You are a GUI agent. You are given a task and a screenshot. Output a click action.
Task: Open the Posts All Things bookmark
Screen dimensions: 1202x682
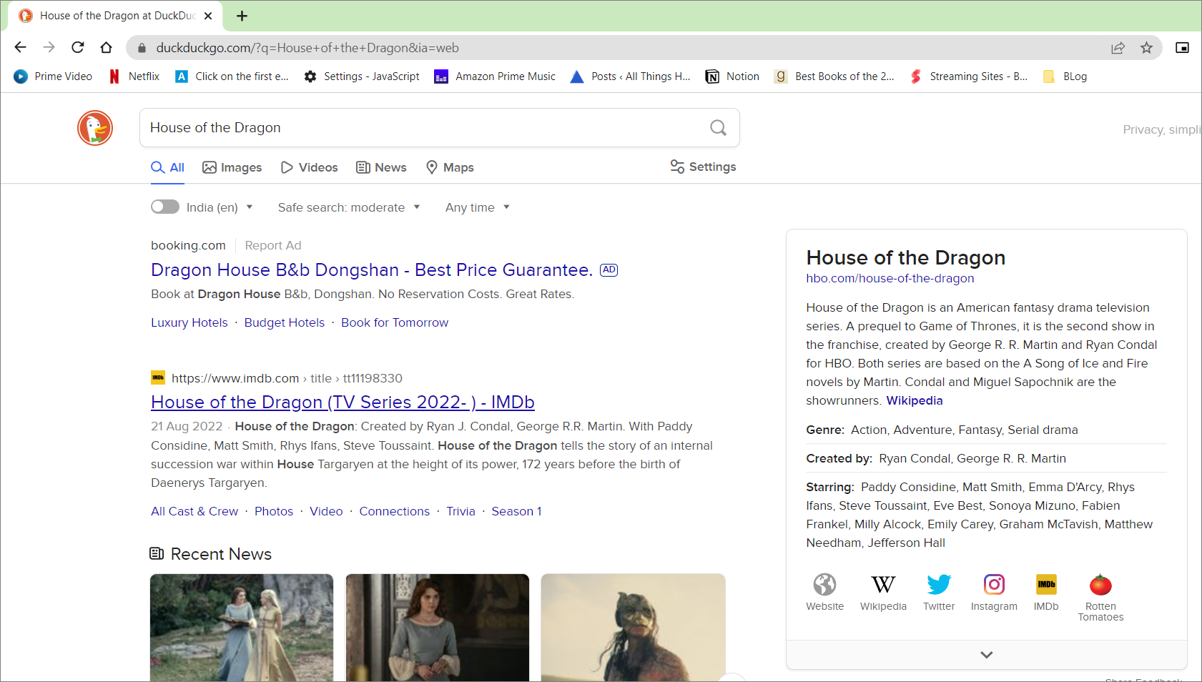[631, 76]
